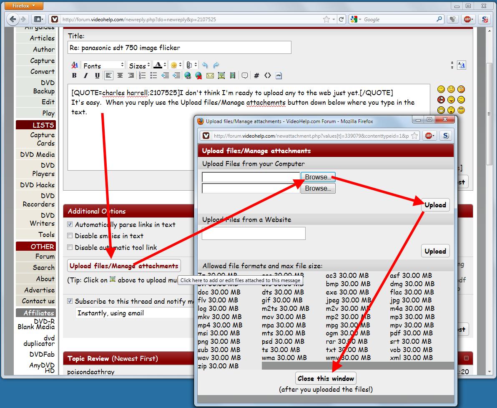
Task: Align text right in editor
Action: coord(131,76)
